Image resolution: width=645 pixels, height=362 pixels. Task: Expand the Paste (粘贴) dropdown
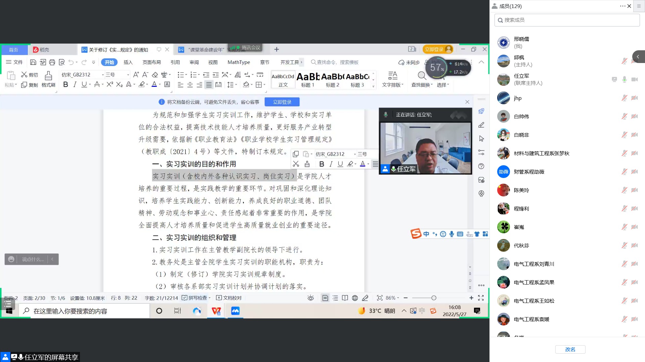pyautogui.click(x=11, y=85)
